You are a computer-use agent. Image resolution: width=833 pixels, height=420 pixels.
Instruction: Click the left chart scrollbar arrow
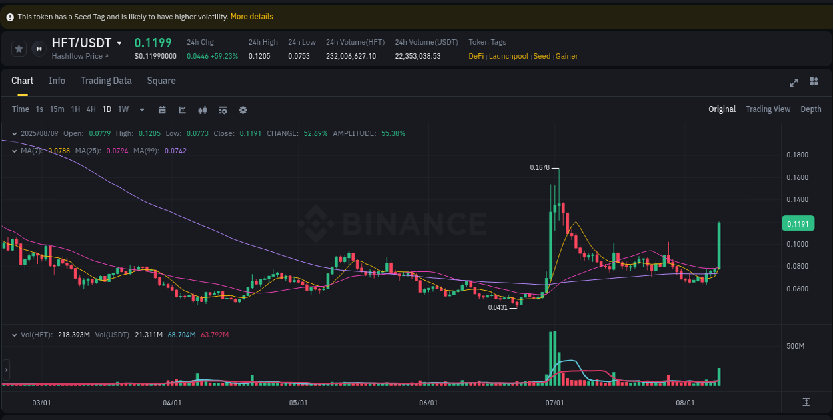(5, 370)
